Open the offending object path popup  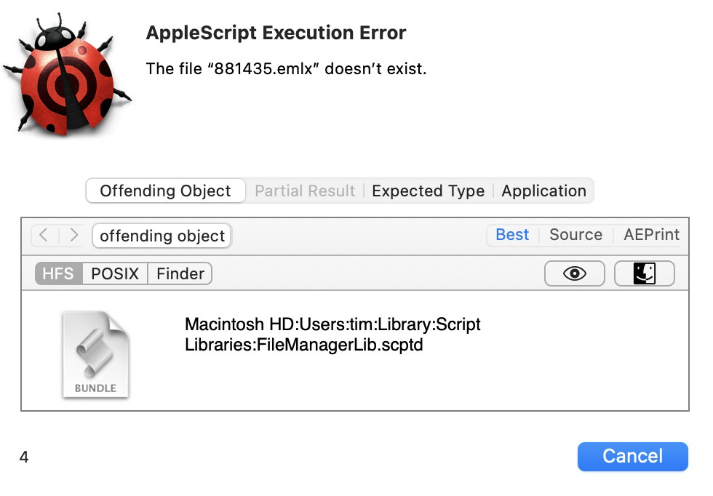(x=162, y=236)
